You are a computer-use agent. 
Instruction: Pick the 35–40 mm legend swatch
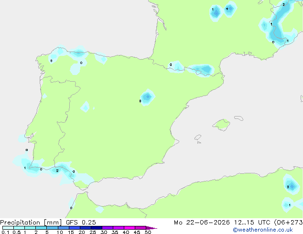click(119, 228)
